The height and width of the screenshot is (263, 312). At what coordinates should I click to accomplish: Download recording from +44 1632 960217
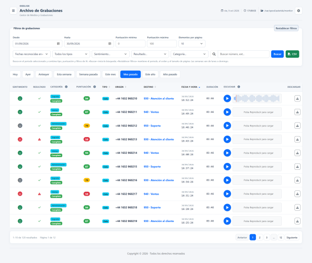point(297,194)
